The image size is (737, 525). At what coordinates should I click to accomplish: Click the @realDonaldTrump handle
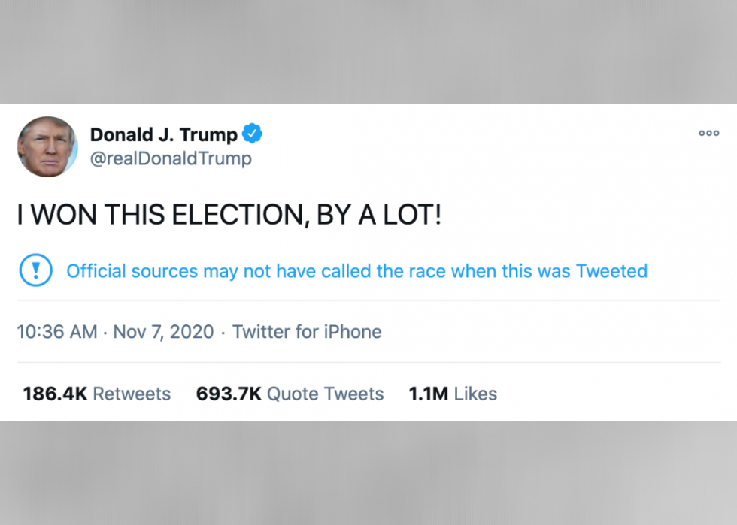[171, 158]
